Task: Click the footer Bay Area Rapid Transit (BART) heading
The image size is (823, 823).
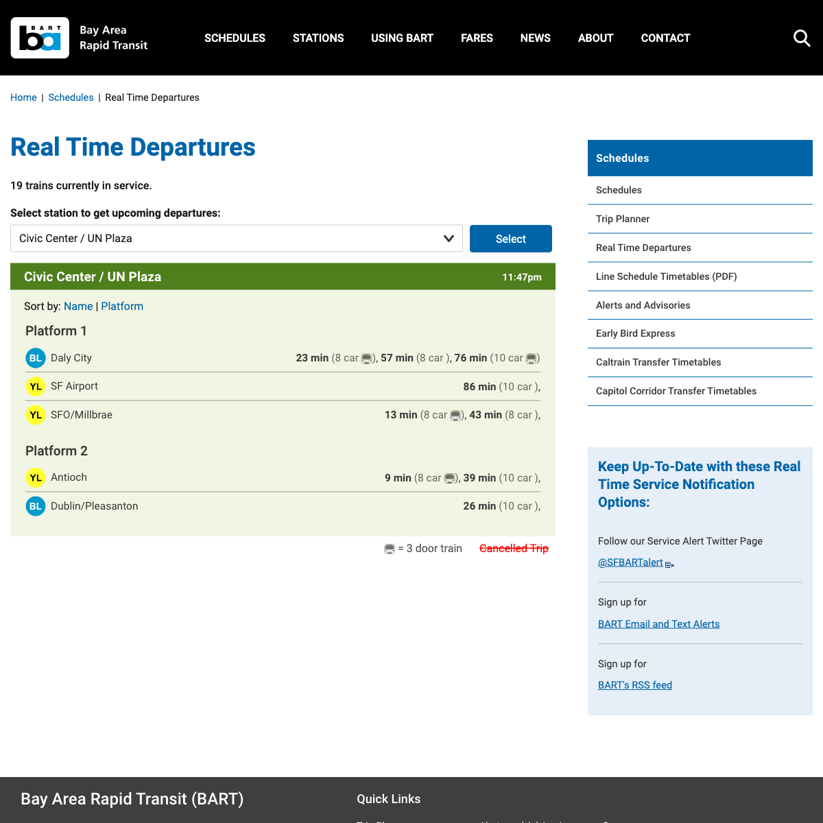Action: (x=132, y=799)
